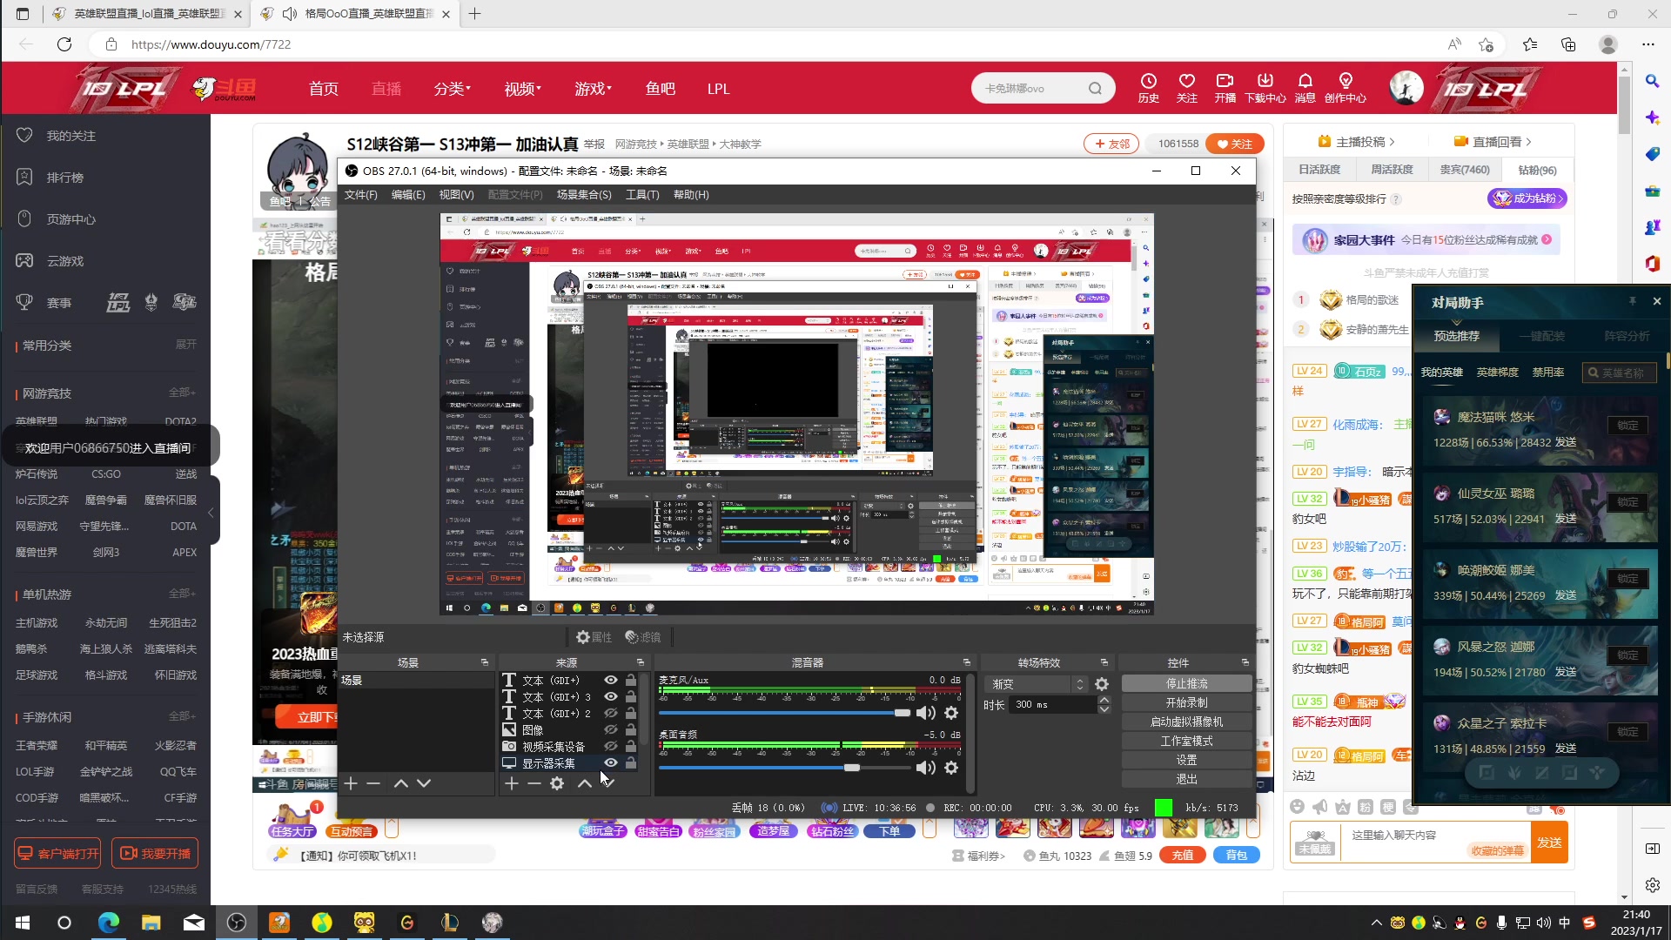Open OBS 编辑(E) menu
This screenshot has height=940, width=1671.
408,195
